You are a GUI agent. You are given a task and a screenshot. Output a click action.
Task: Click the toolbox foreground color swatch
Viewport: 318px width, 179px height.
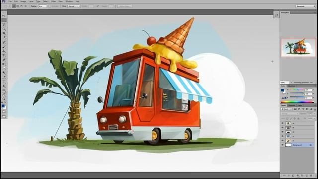3,106
